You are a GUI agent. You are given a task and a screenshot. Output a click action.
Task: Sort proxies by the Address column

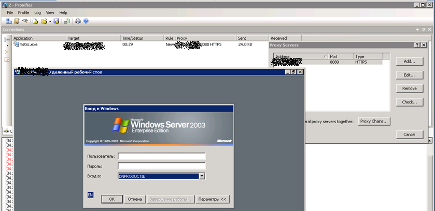coord(301,56)
